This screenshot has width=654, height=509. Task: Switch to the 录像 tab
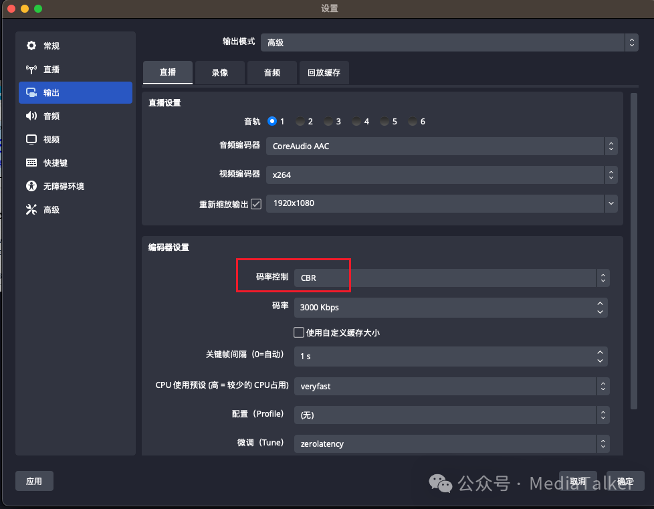[219, 72]
